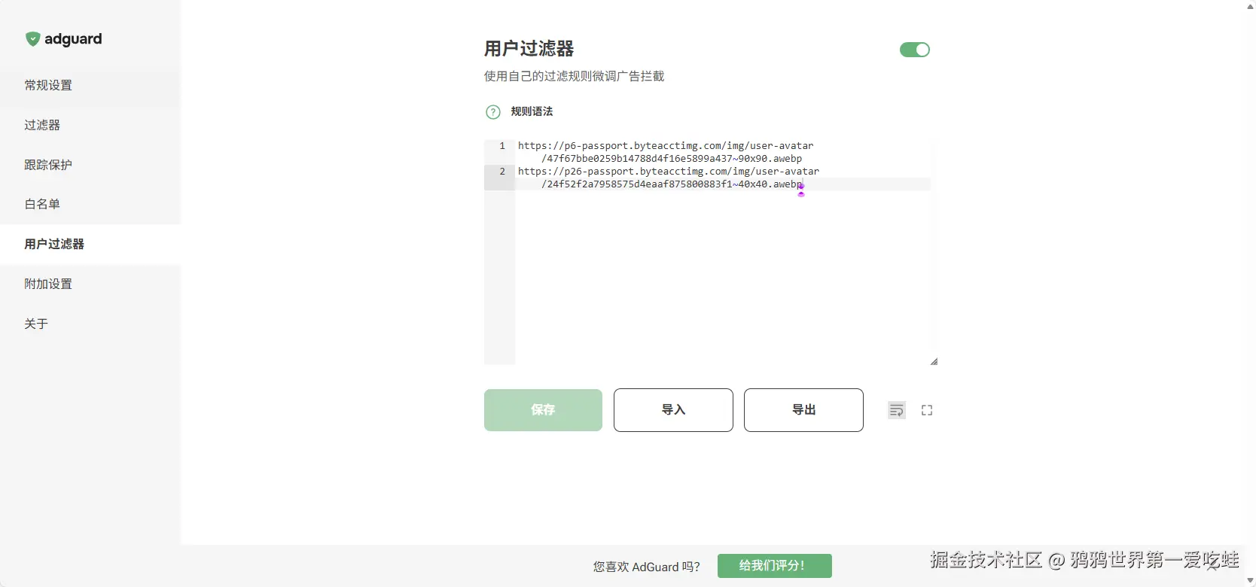The image size is (1256, 587).
Task: Open 常规设置 in the sidebar
Action: (x=90, y=85)
